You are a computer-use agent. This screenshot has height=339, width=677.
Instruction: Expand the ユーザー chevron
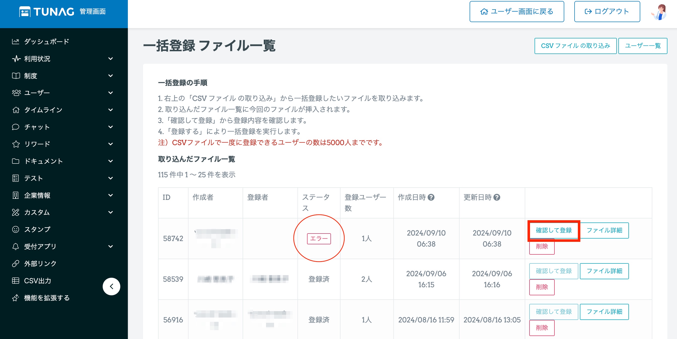(111, 93)
